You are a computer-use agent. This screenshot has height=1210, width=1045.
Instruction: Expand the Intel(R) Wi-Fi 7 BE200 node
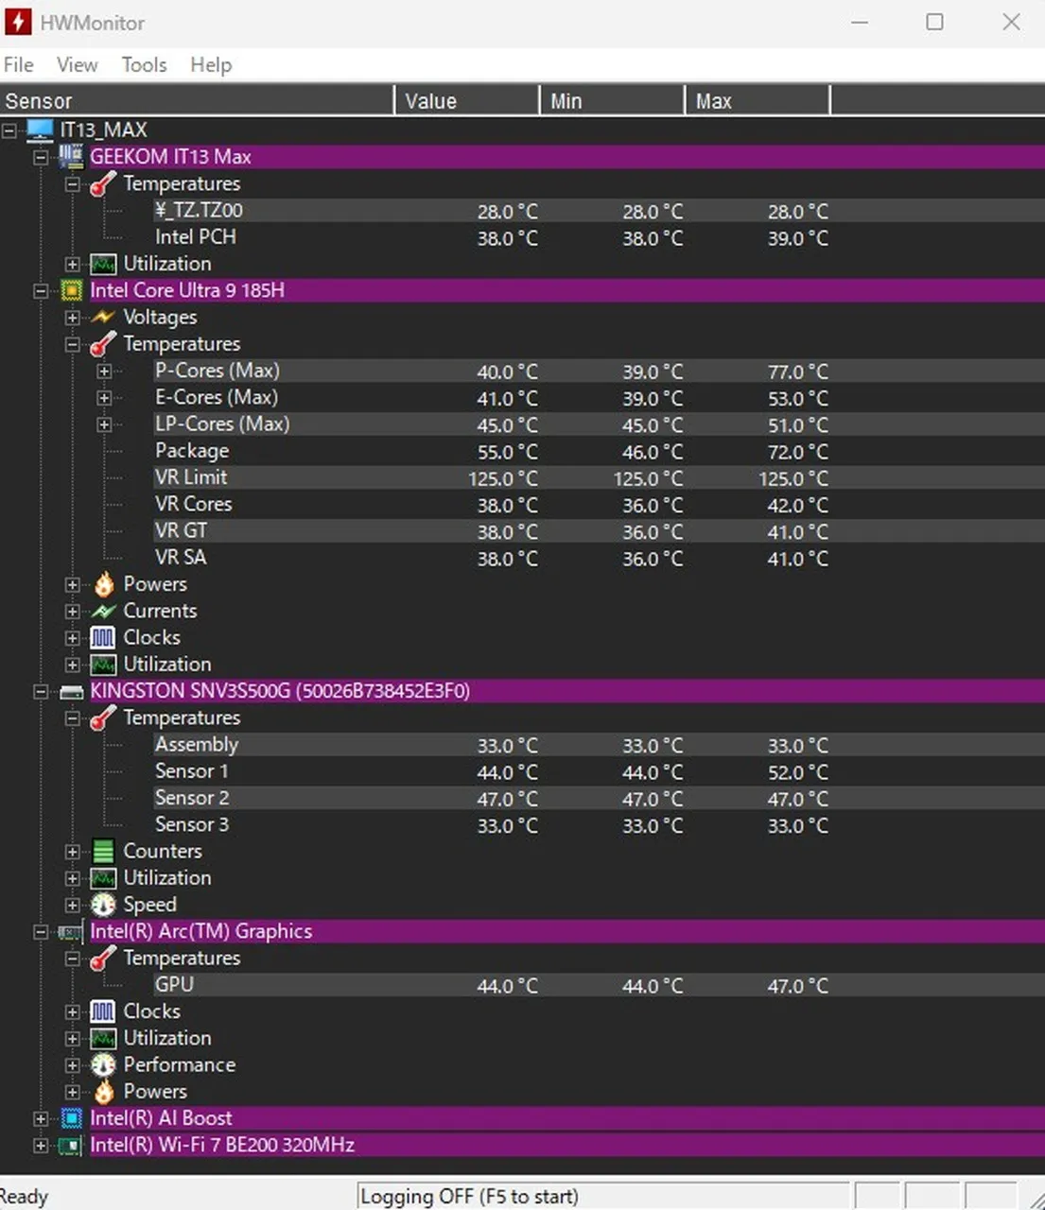[41, 1146]
